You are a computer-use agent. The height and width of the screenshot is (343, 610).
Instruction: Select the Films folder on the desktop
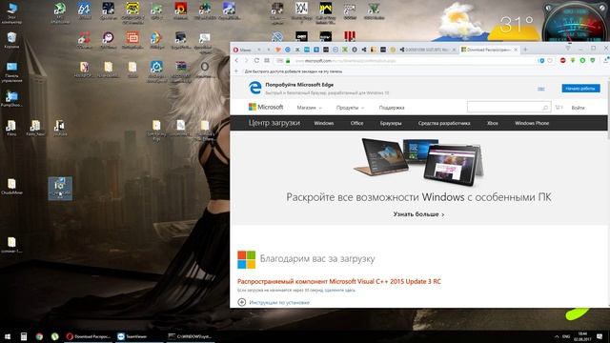(x=11, y=128)
